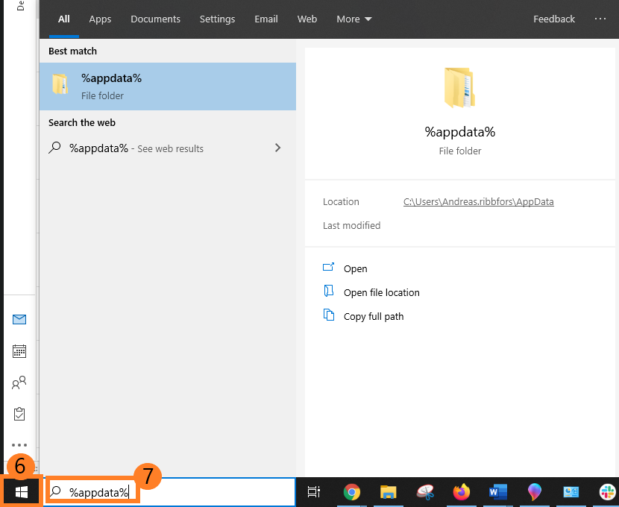
Task: Open the Calendar icon in the left sidebar
Action: pyautogui.click(x=19, y=350)
